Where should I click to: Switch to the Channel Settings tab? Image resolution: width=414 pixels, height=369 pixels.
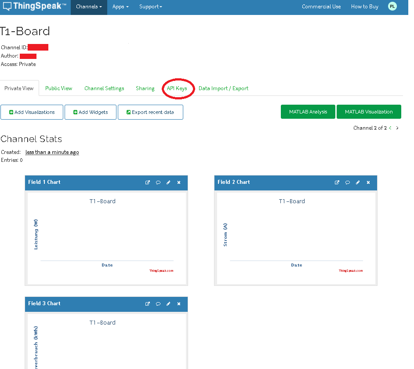(104, 88)
